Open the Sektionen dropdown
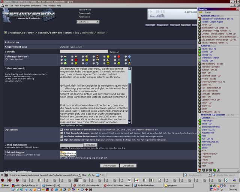 (x=88, y=22)
